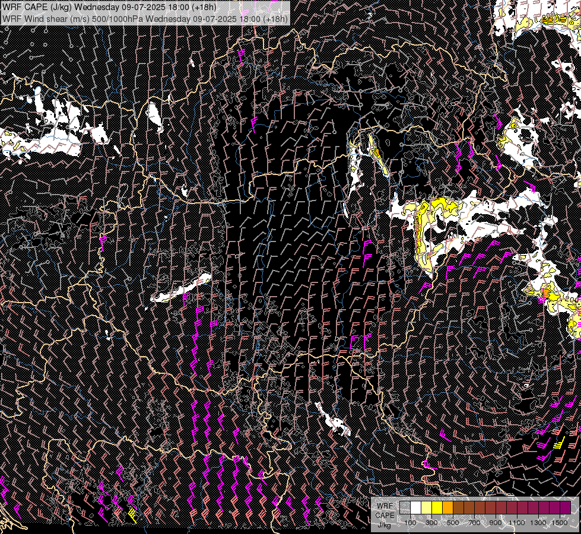Click the legend value 100
This screenshot has height=534, width=581.
(x=410, y=523)
